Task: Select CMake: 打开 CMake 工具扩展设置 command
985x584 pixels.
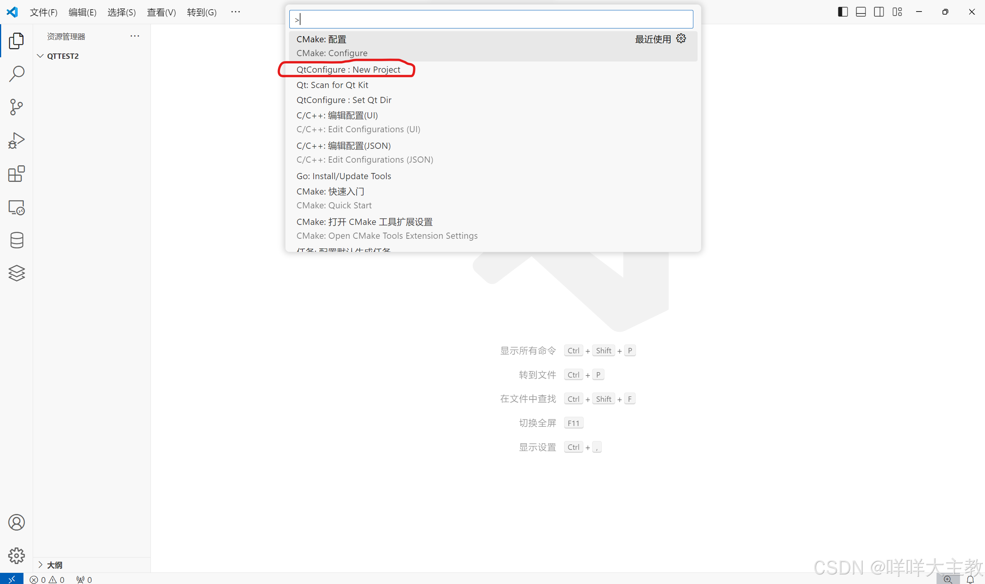Action: coord(493,229)
